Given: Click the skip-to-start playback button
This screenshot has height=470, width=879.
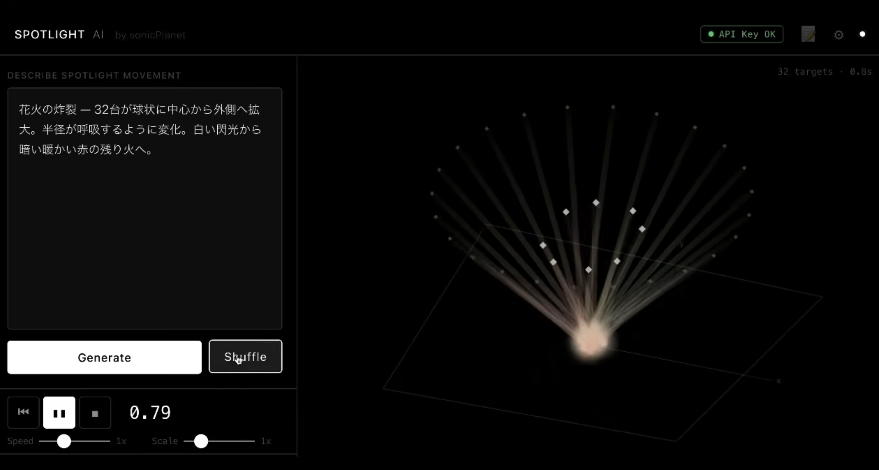Looking at the screenshot, I should pos(23,412).
